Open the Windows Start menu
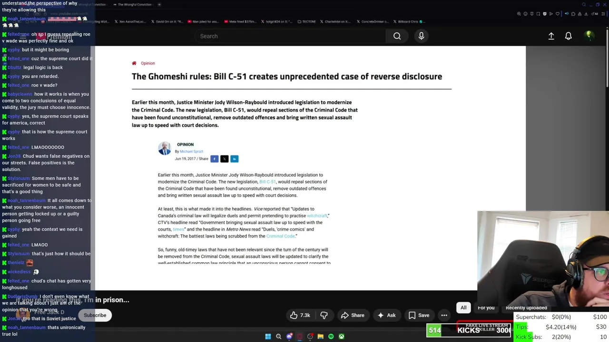The height and width of the screenshot is (342, 609). [x=268, y=336]
